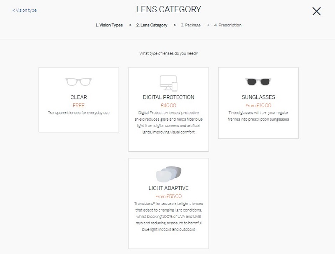Jump to step 3 Package
The image size is (335, 254).
tap(191, 25)
